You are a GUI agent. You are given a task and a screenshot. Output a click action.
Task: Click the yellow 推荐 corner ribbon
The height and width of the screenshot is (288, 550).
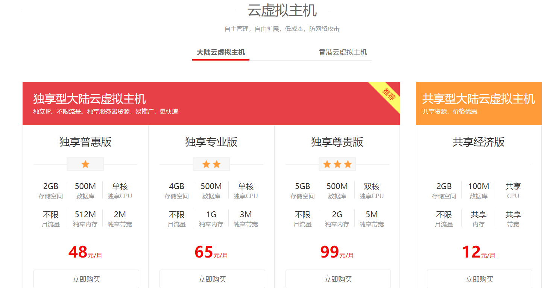click(x=388, y=94)
